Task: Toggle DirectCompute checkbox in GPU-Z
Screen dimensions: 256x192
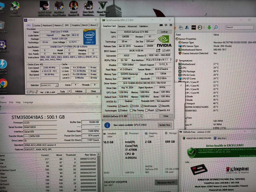Action: [x=142, y=106]
